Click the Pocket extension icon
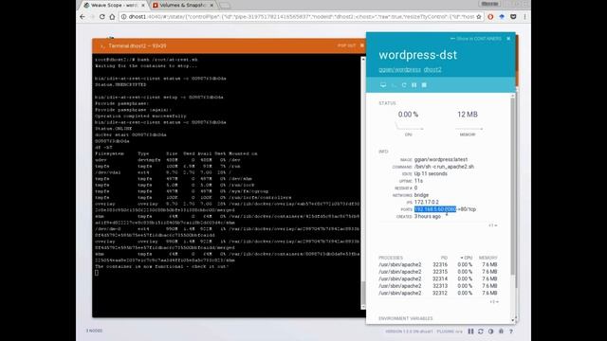The height and width of the screenshot is (341, 607). pyautogui.click(x=513, y=17)
